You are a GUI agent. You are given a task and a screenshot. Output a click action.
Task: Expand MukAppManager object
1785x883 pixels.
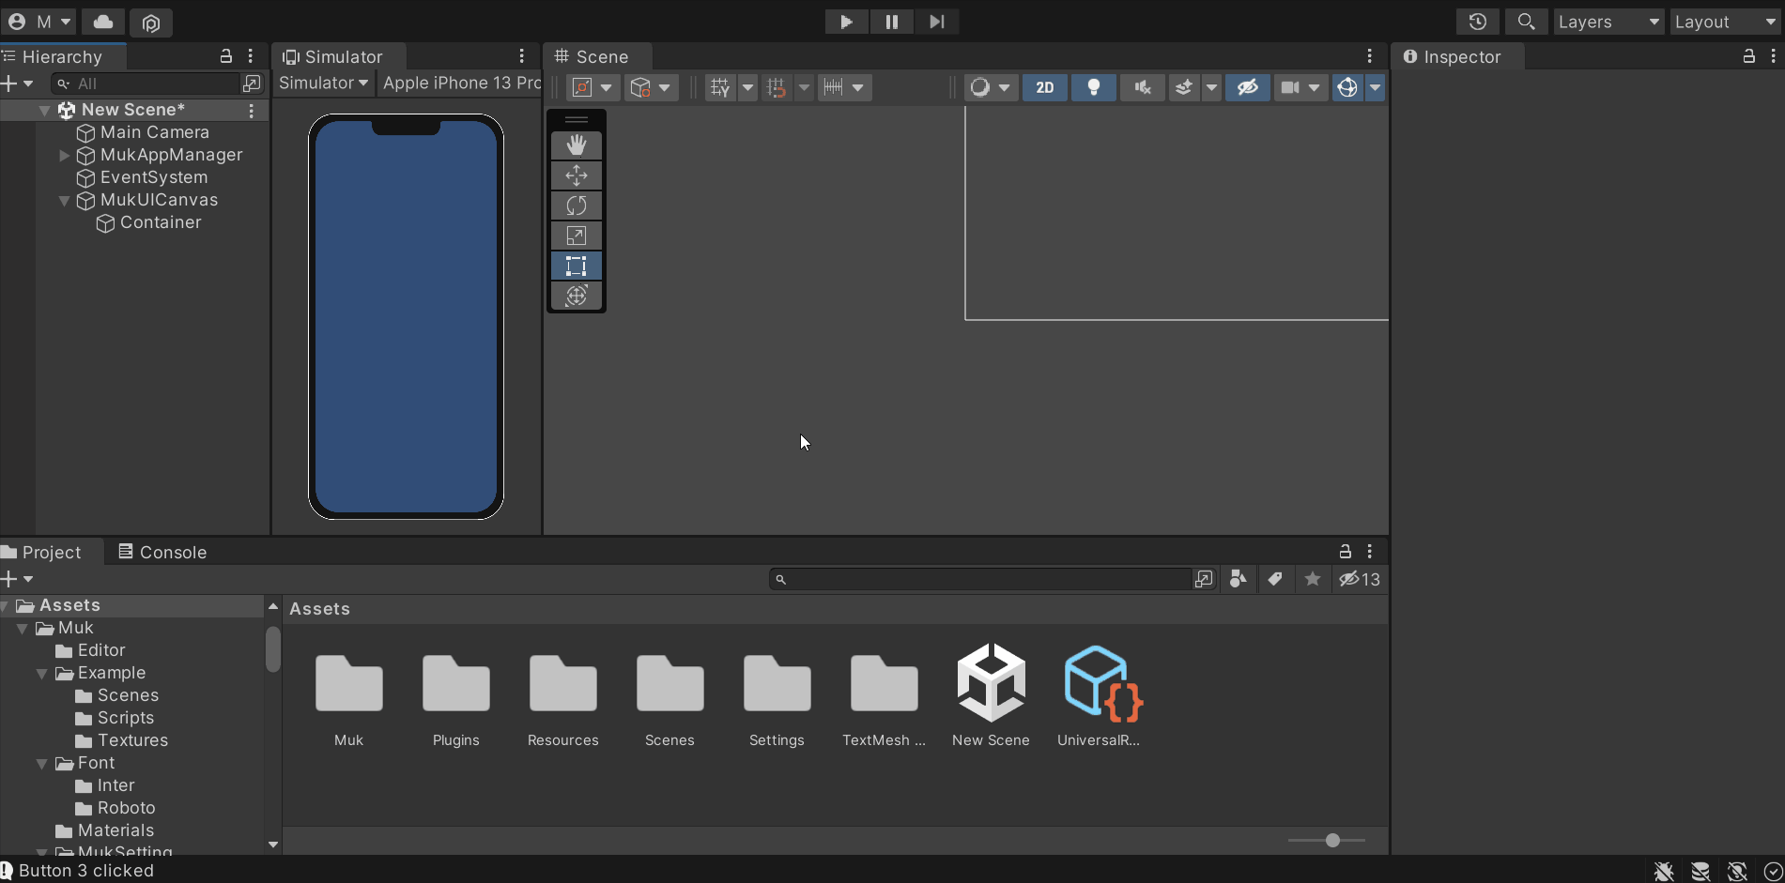coord(64,155)
